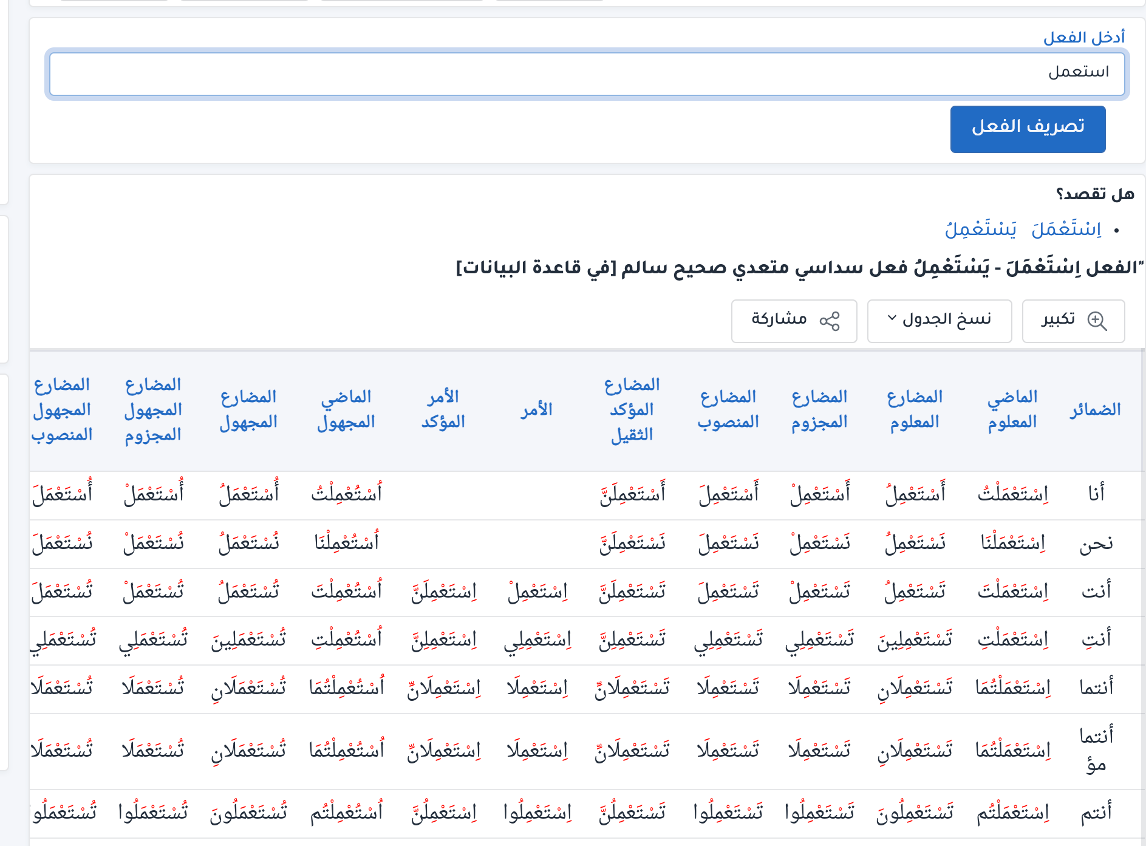Click the تكبير enlarge button label

[x=1058, y=319]
